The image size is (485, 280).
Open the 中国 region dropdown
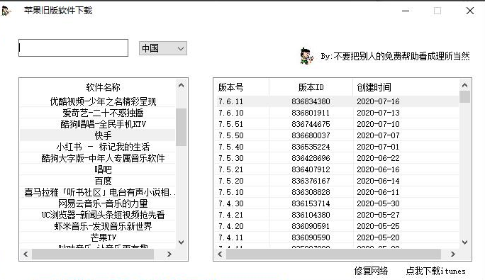pos(162,48)
